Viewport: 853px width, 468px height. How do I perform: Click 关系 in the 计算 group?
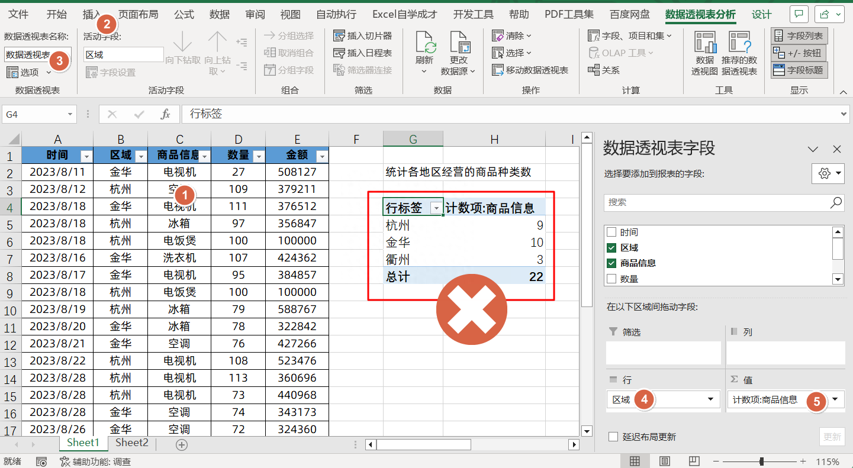pyautogui.click(x=603, y=70)
